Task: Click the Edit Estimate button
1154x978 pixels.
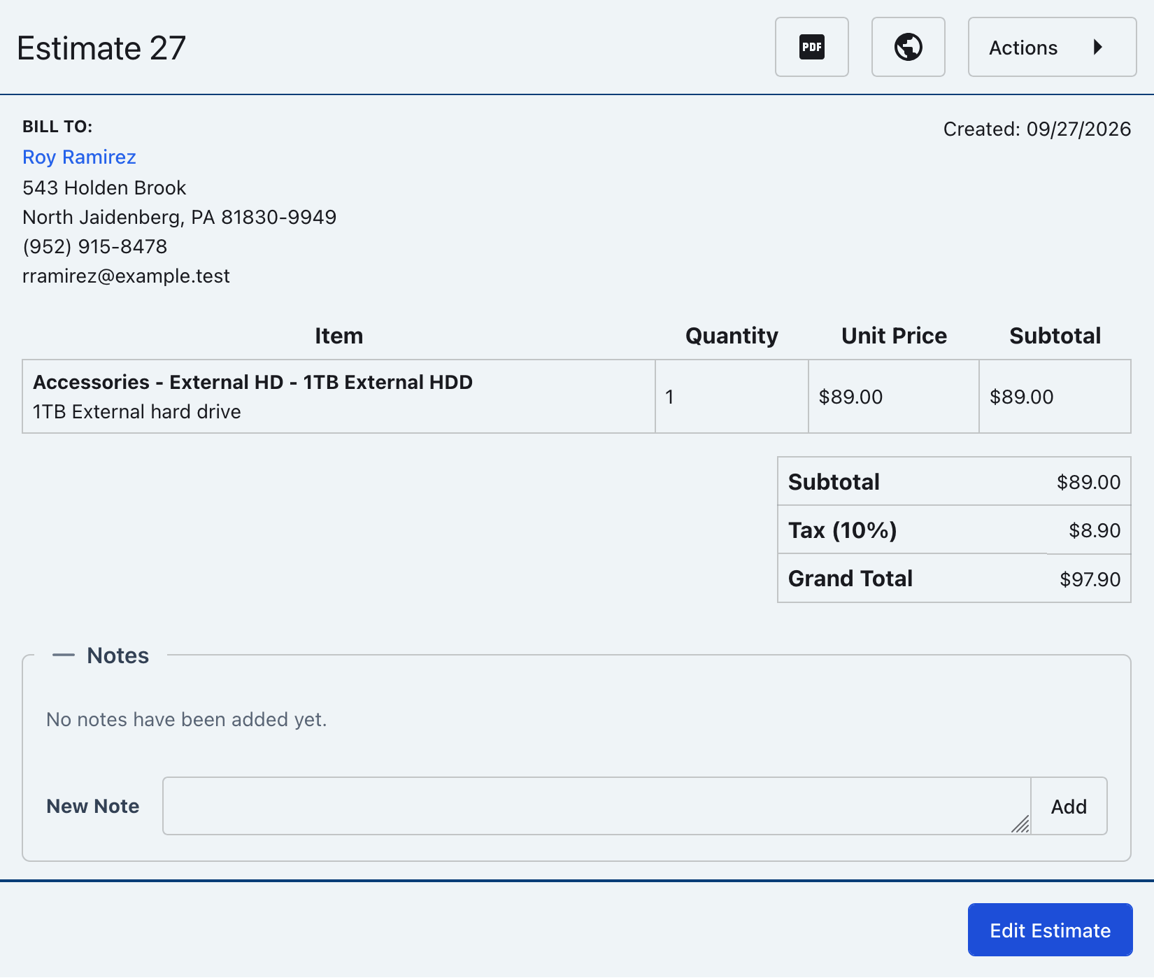Action: pyautogui.click(x=1050, y=930)
